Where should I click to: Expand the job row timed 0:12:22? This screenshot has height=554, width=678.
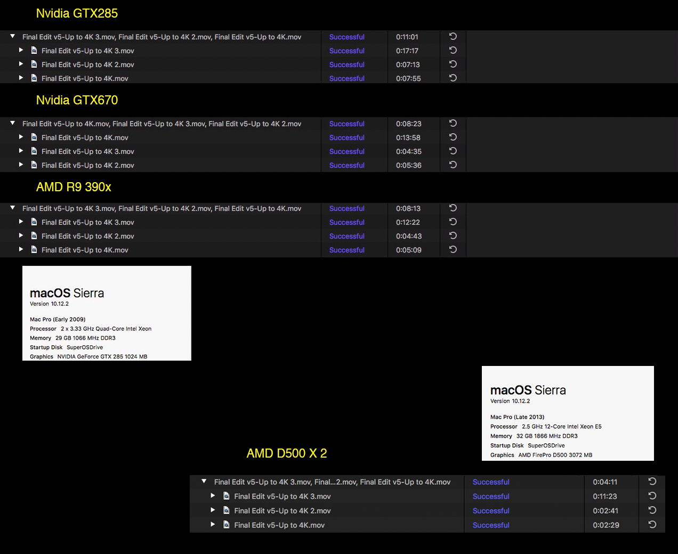[x=21, y=221]
